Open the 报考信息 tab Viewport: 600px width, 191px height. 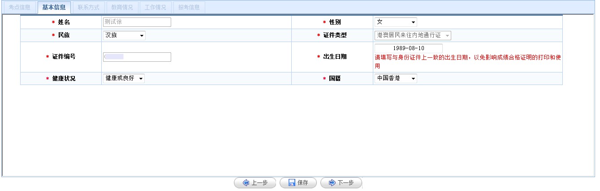coord(189,7)
